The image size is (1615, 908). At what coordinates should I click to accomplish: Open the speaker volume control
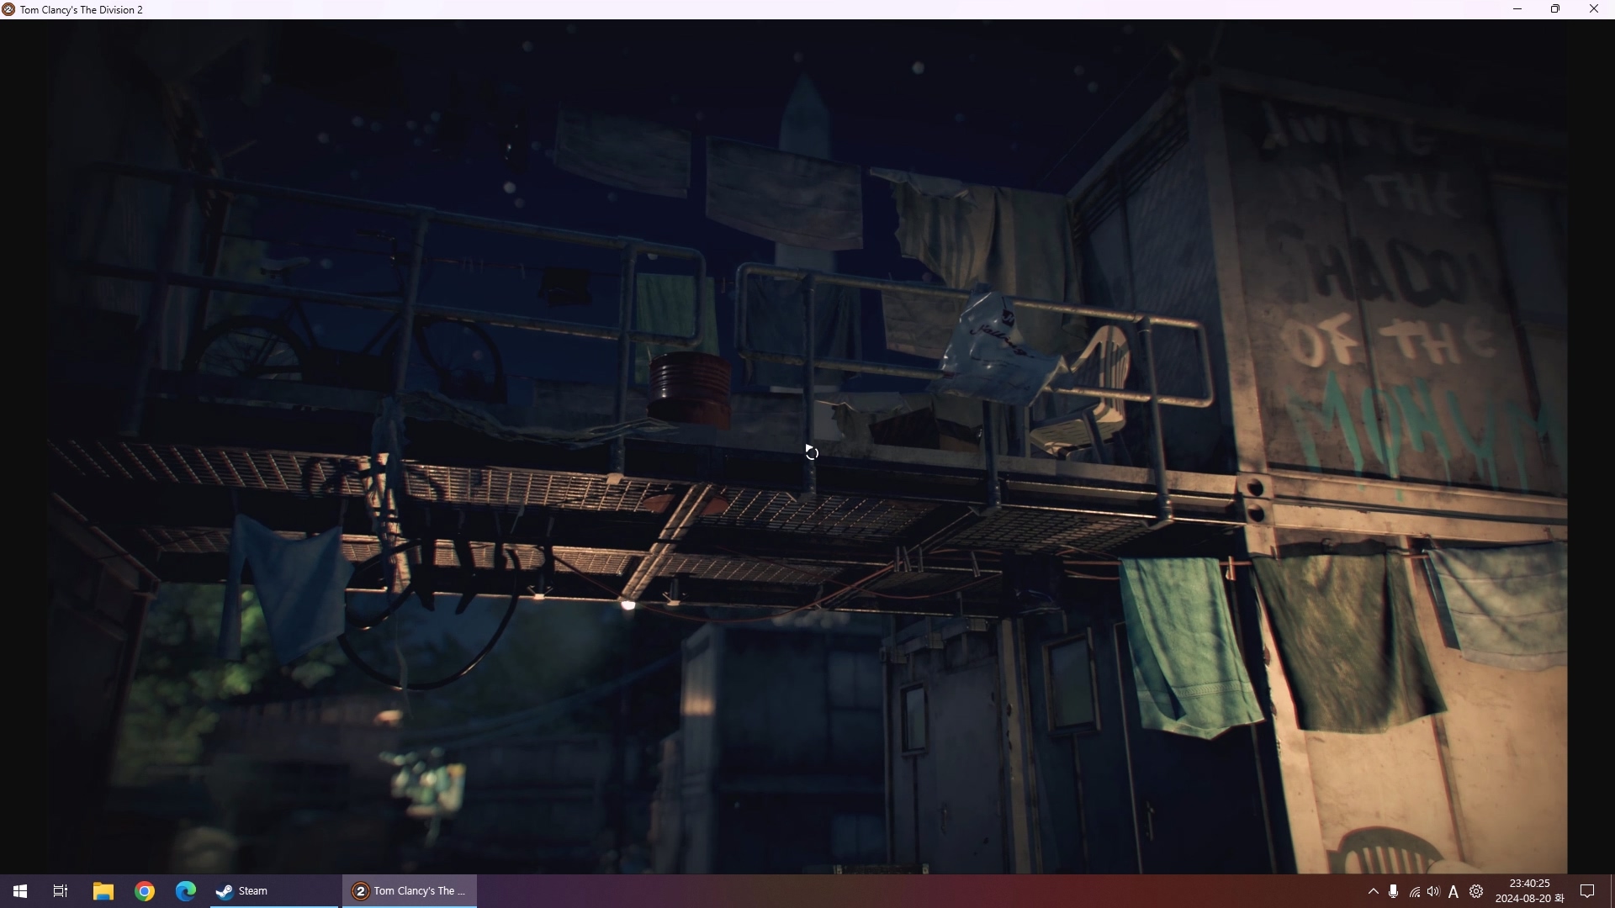pos(1433,891)
